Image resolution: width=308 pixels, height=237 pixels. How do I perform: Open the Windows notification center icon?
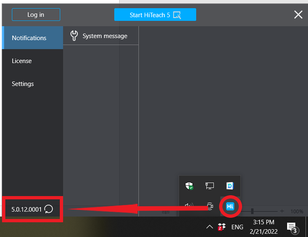pos(292,228)
